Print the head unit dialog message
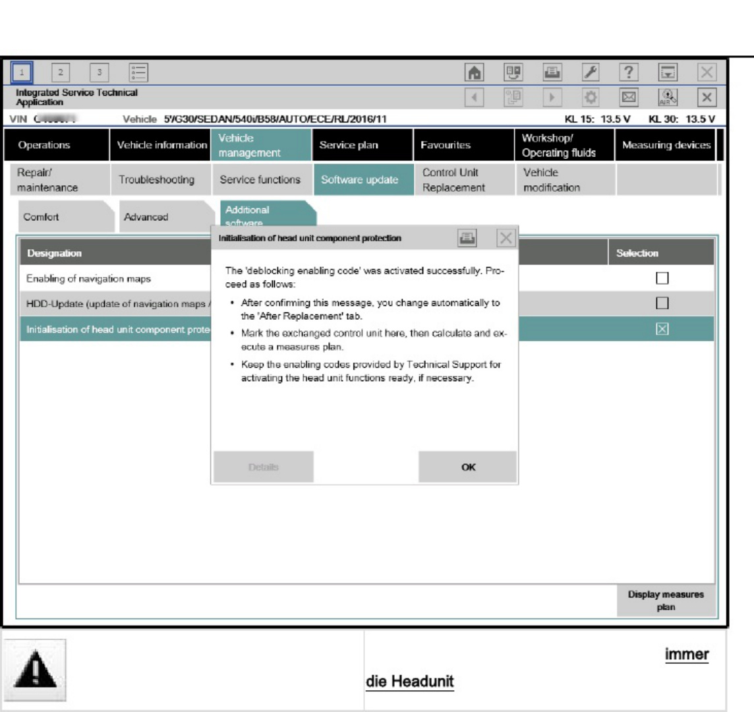The width and height of the screenshot is (754, 712). 467,238
